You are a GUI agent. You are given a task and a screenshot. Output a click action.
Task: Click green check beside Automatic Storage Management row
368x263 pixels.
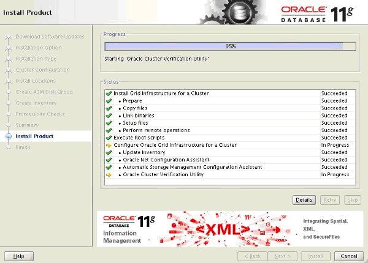pos(109,168)
